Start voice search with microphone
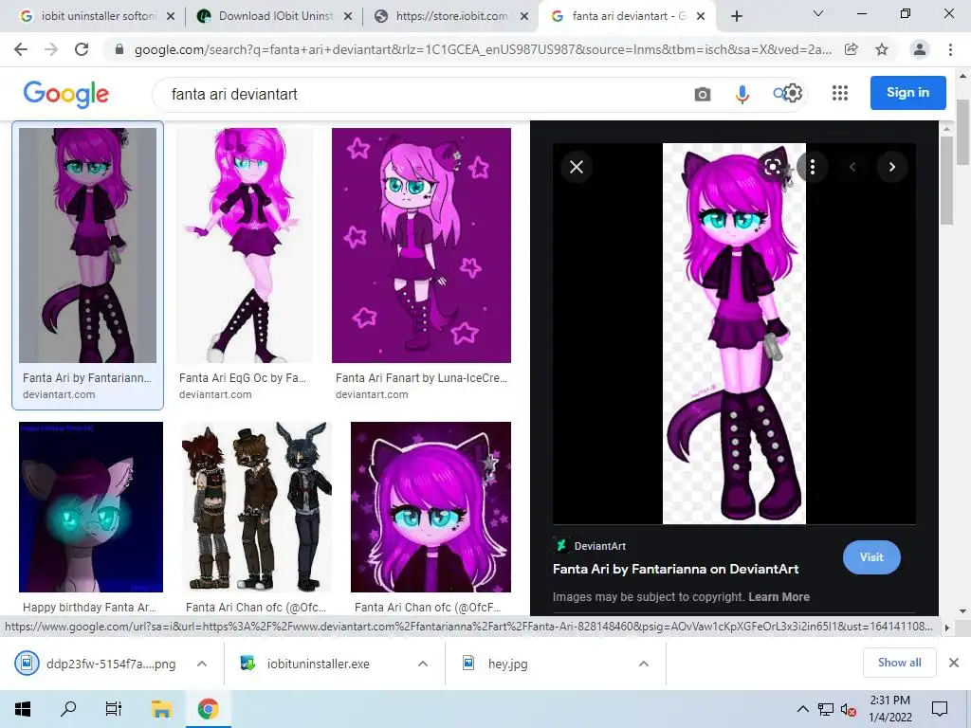This screenshot has width=971, height=728. pyautogui.click(x=742, y=94)
